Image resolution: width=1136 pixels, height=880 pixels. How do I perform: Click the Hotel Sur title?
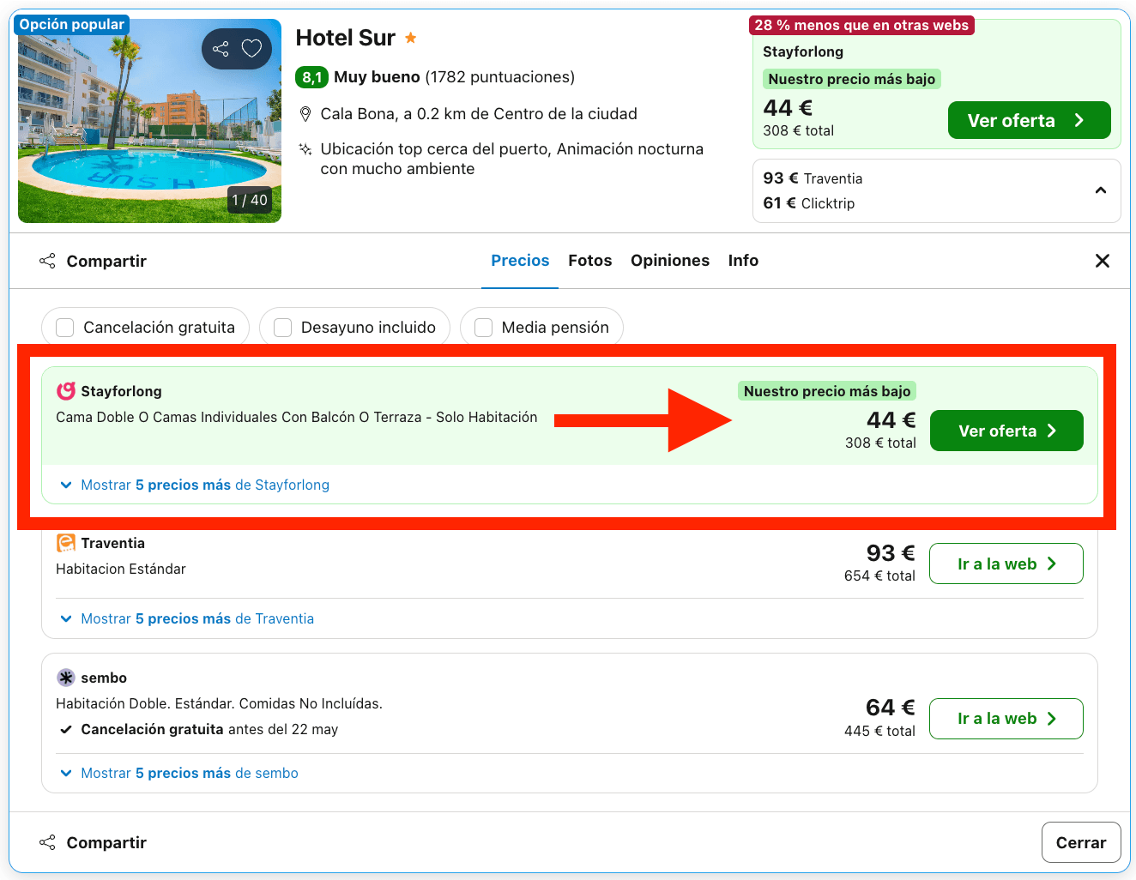pyautogui.click(x=346, y=38)
